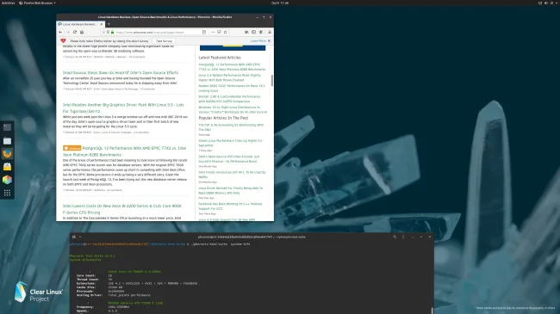Viewport: 560px width, 314px height.
Task: Open Imad Sousou Steps Down article
Action: tap(121, 73)
